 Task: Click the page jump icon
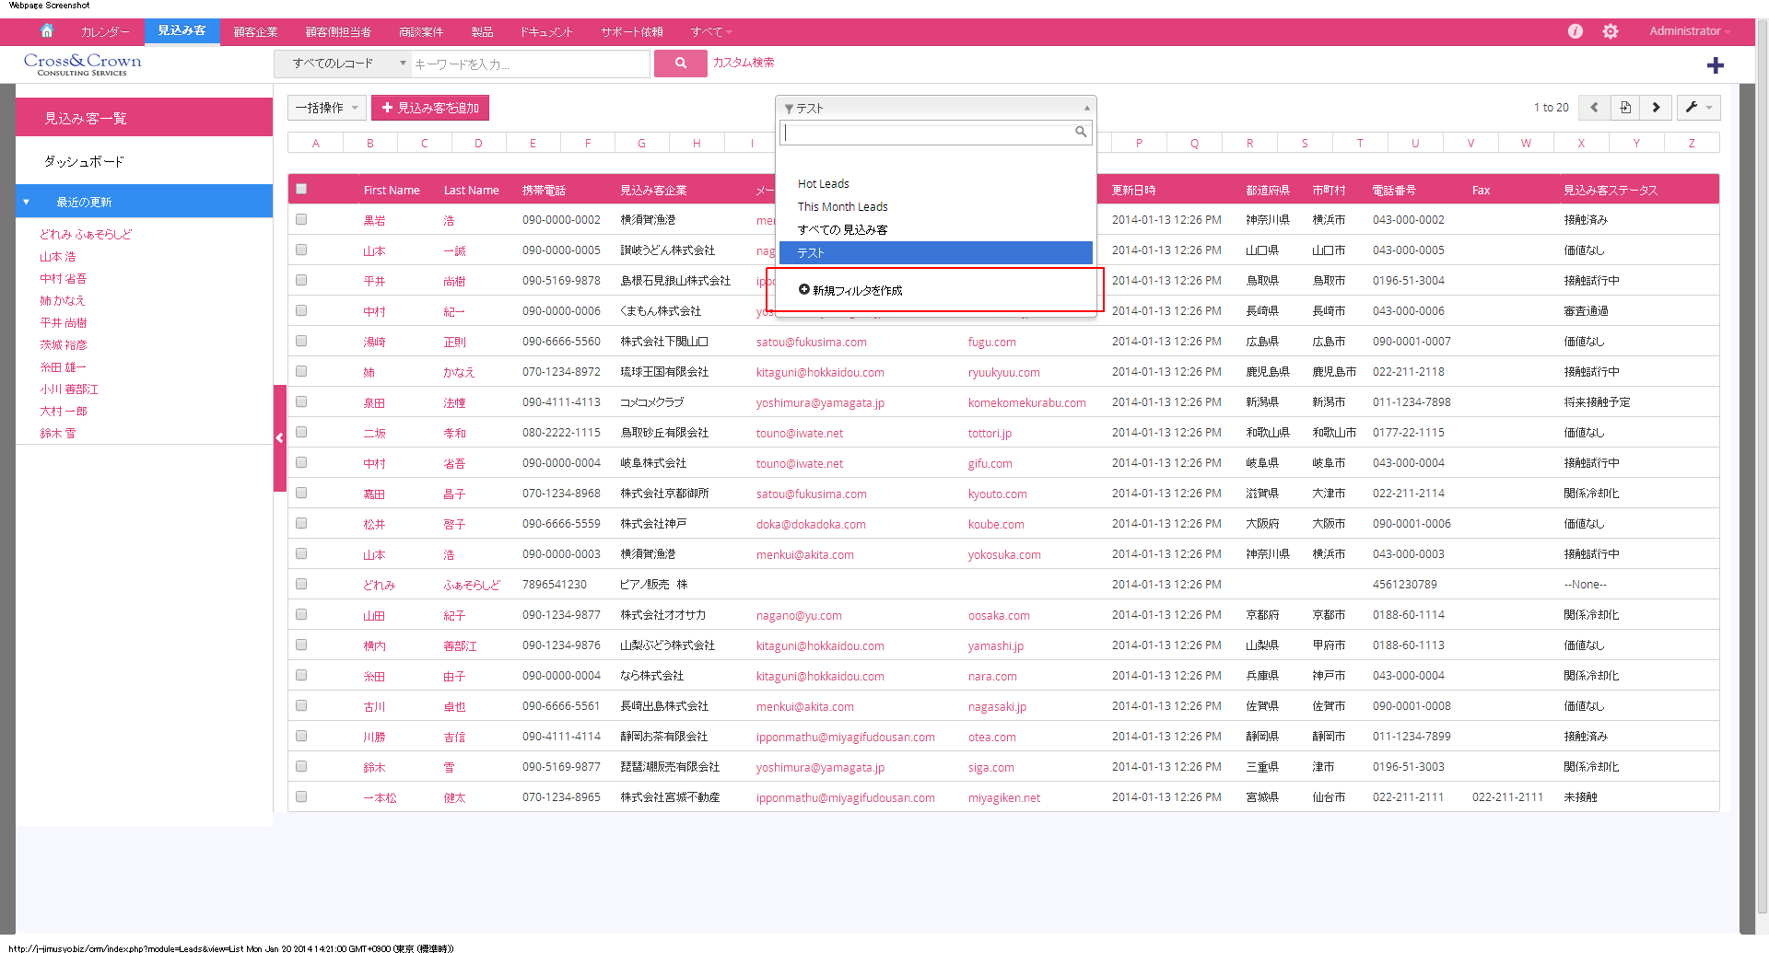click(x=1625, y=108)
